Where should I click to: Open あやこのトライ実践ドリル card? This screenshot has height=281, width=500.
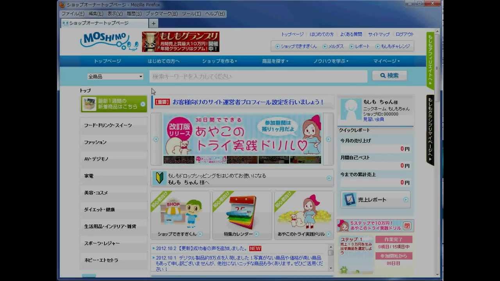pyautogui.click(x=304, y=215)
